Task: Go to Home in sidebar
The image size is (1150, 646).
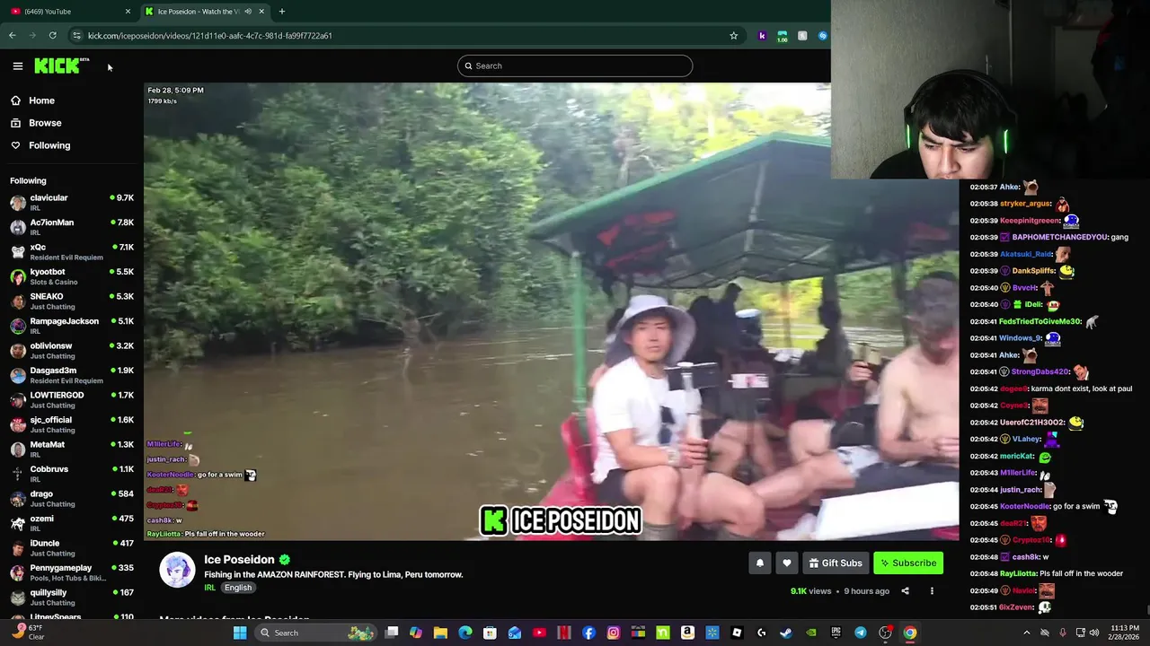Action: [x=41, y=100]
